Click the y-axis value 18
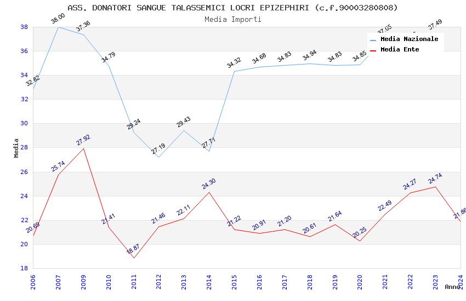466x301 pixels. [24, 268]
